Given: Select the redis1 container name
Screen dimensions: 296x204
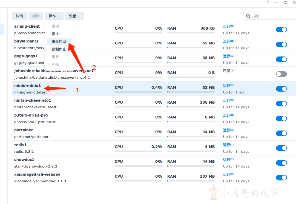Looking at the screenshot, I should (20, 145).
